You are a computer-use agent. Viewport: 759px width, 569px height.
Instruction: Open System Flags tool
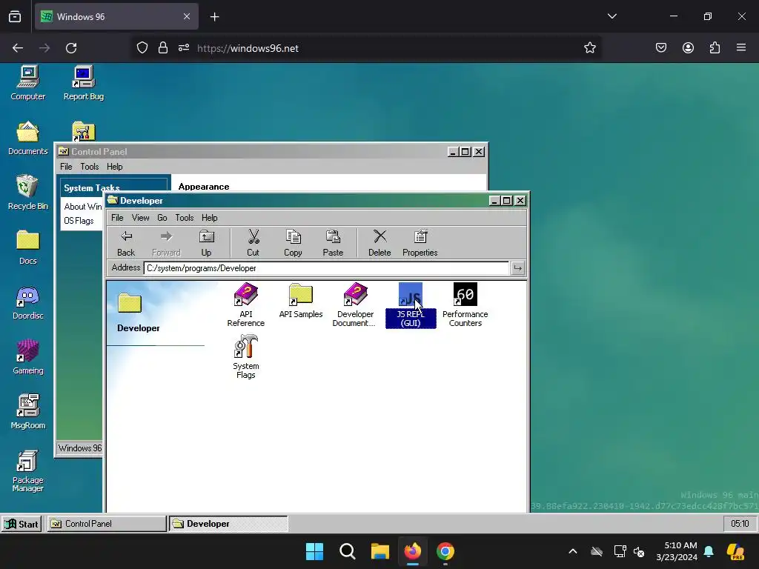point(246,357)
